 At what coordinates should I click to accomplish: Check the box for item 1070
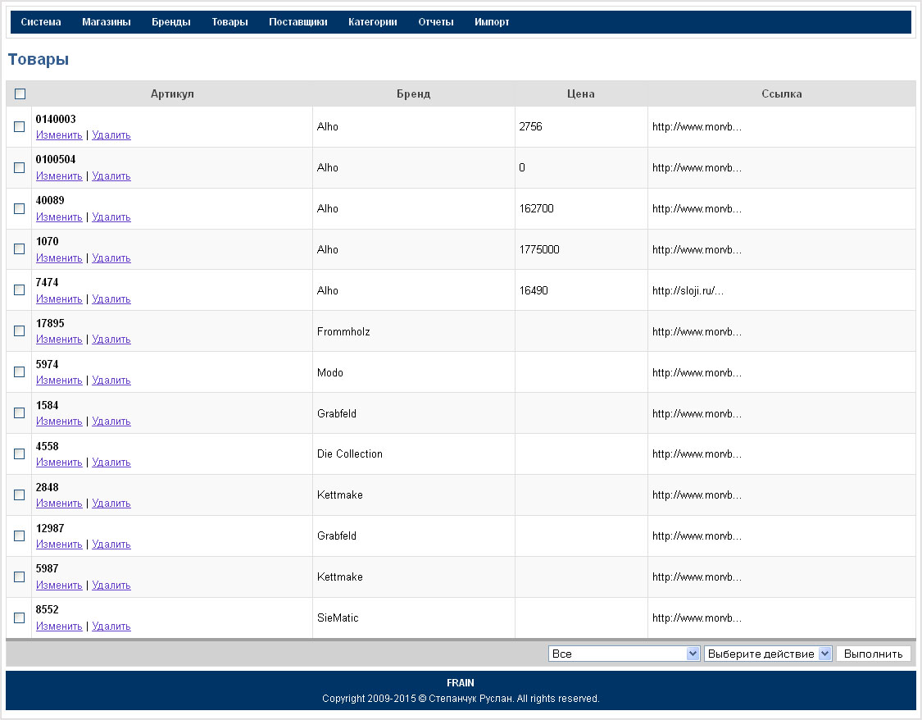20,249
